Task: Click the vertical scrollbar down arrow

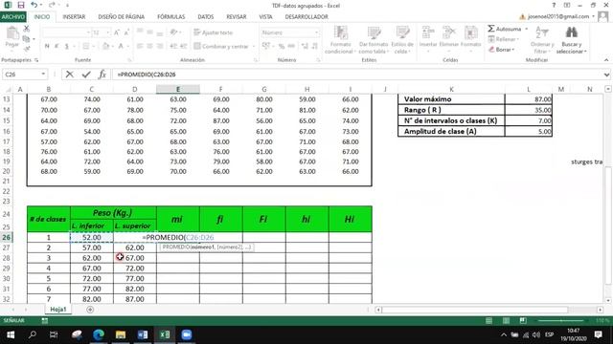Action: tap(608, 300)
